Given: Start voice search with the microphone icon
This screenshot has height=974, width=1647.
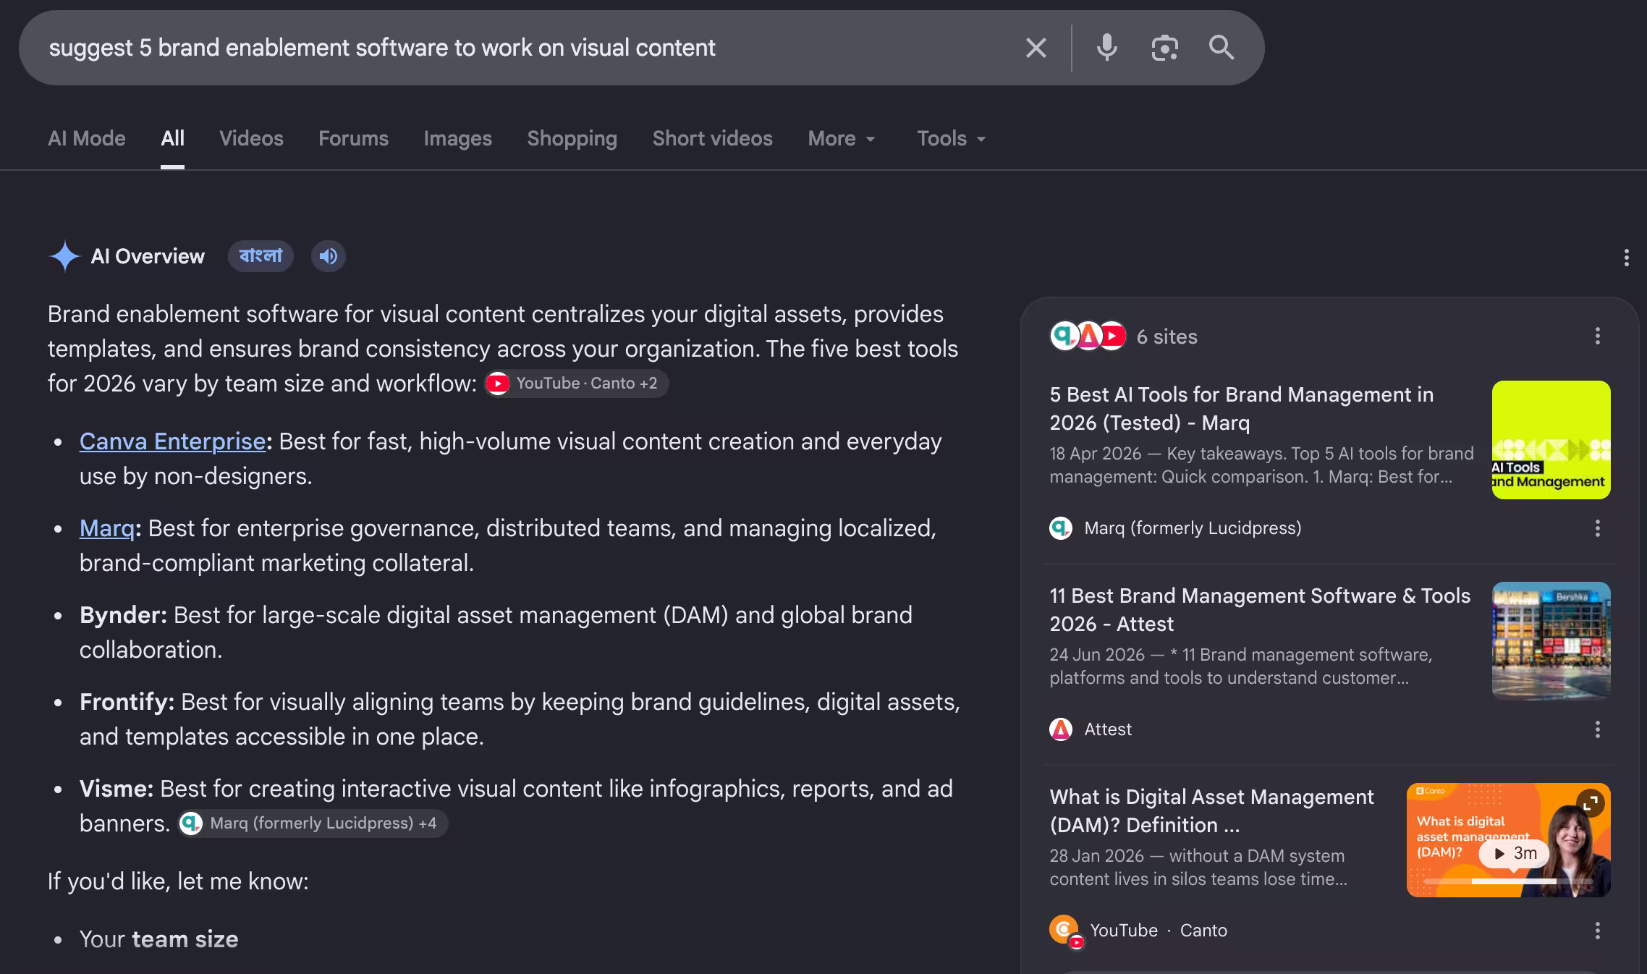Looking at the screenshot, I should 1106,48.
